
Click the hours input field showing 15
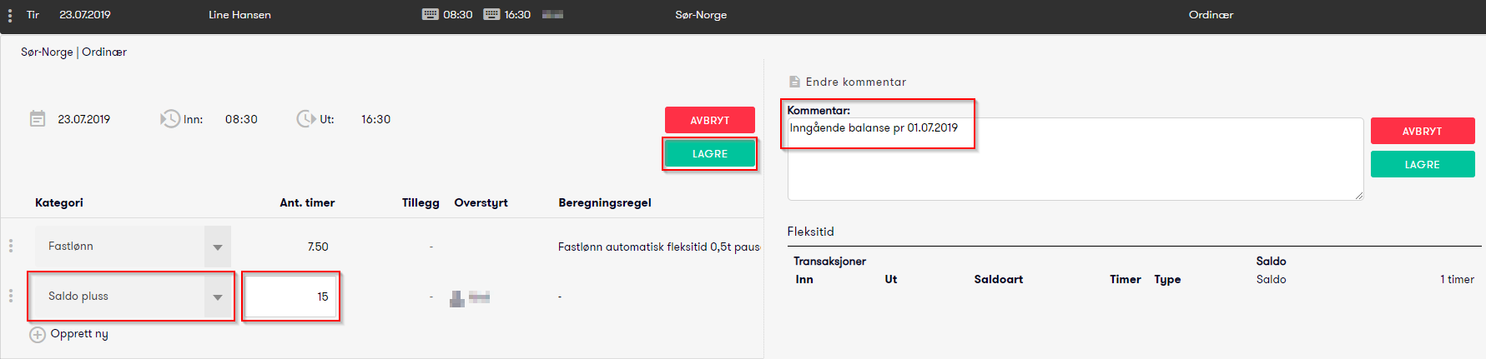click(x=291, y=297)
